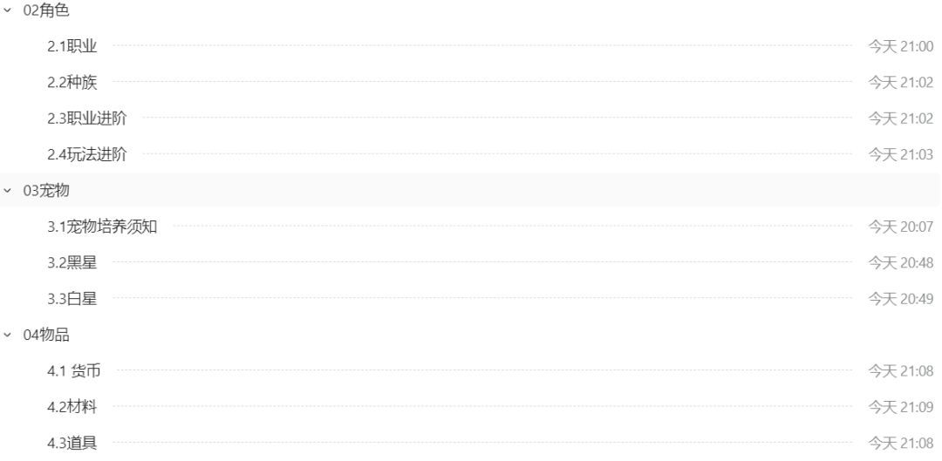Open 3.1宠物培养须知 page
The image size is (942, 461).
102,227
